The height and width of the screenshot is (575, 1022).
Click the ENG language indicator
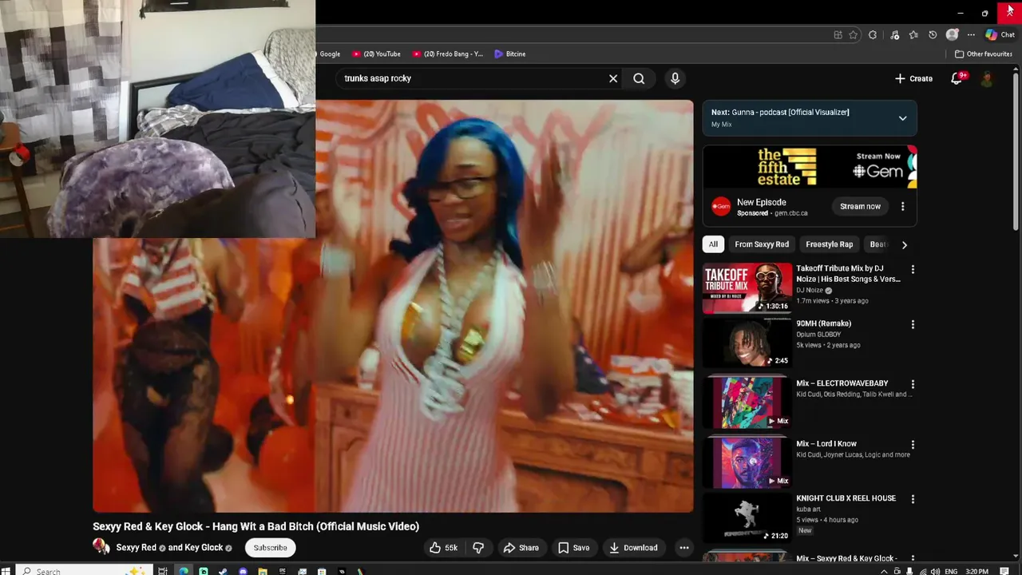(x=951, y=572)
